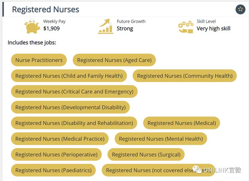Open Registered Nurses (Disability and Rehabilitation)
Screen dimensions: 249x181
coord(74,123)
